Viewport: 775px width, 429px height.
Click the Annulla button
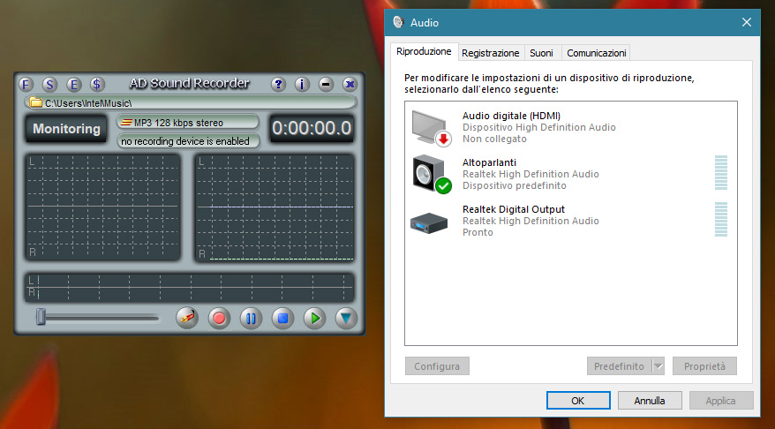649,400
